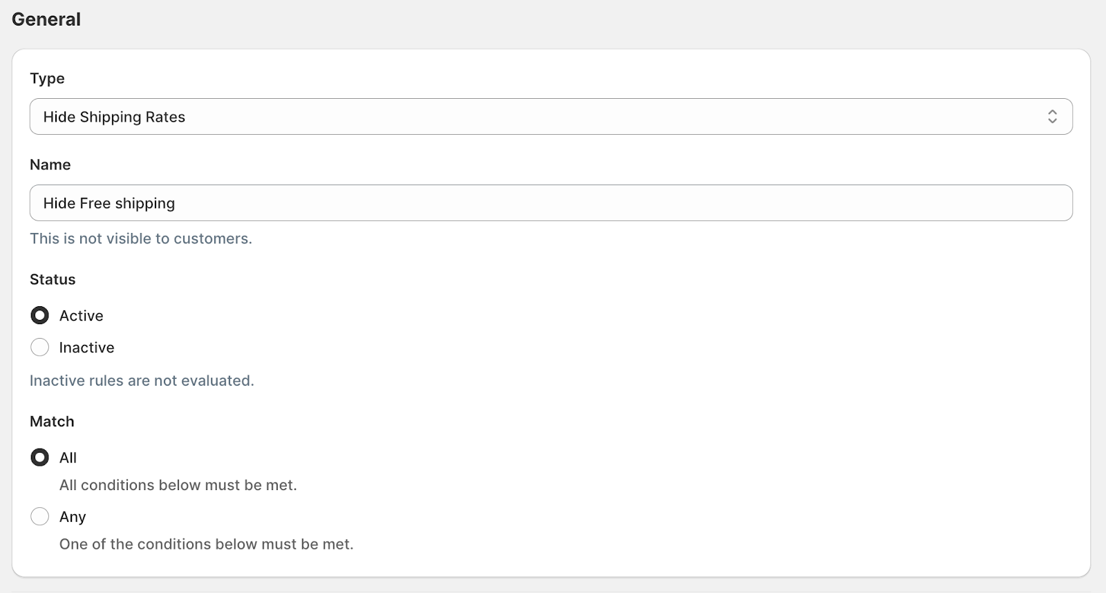
Task: Select the All match radio circle
Action: tap(40, 458)
